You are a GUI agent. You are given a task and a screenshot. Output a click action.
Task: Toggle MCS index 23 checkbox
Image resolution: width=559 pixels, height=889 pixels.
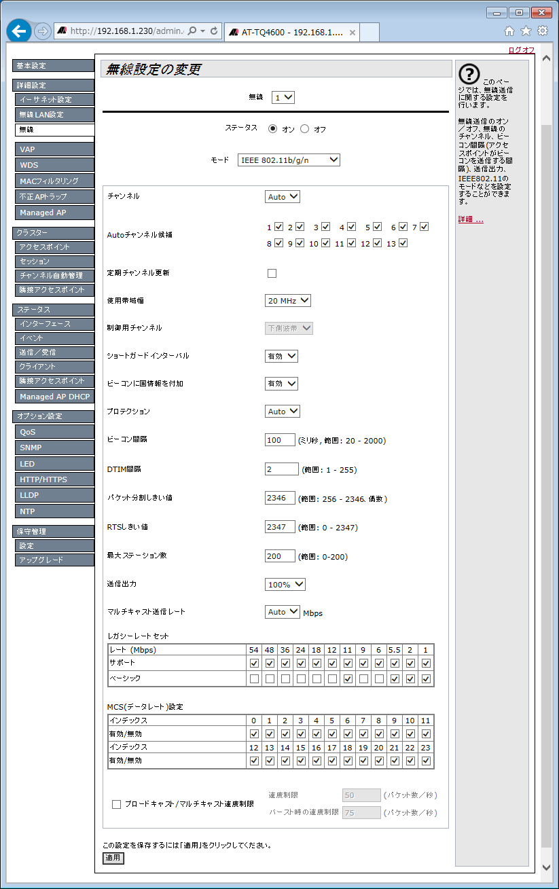click(x=426, y=761)
